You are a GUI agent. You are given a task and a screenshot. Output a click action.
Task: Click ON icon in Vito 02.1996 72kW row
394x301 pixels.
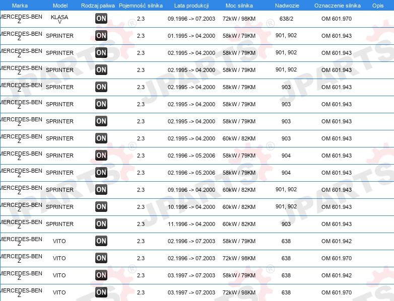[101, 258]
